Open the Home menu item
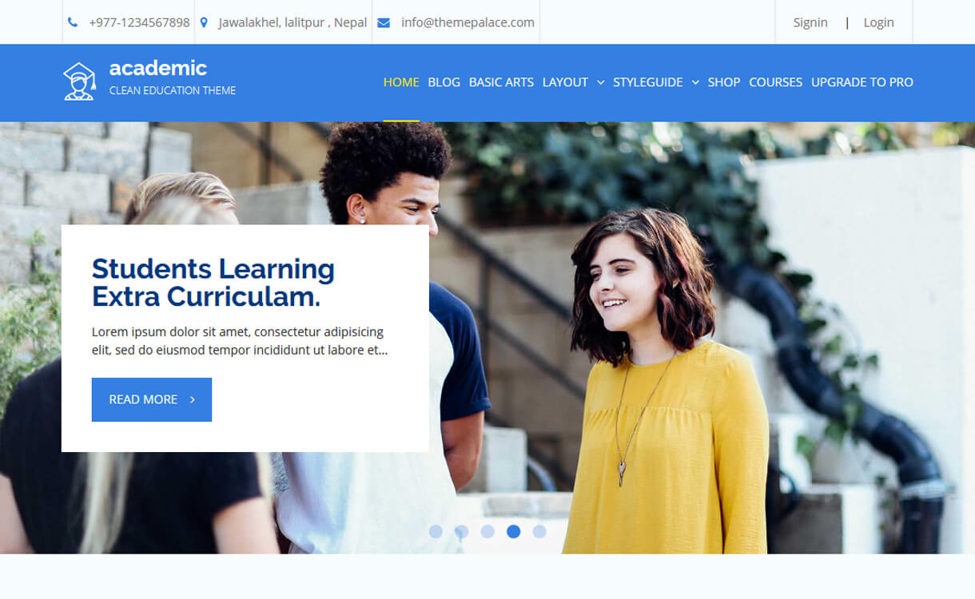This screenshot has width=975, height=599. click(x=401, y=82)
